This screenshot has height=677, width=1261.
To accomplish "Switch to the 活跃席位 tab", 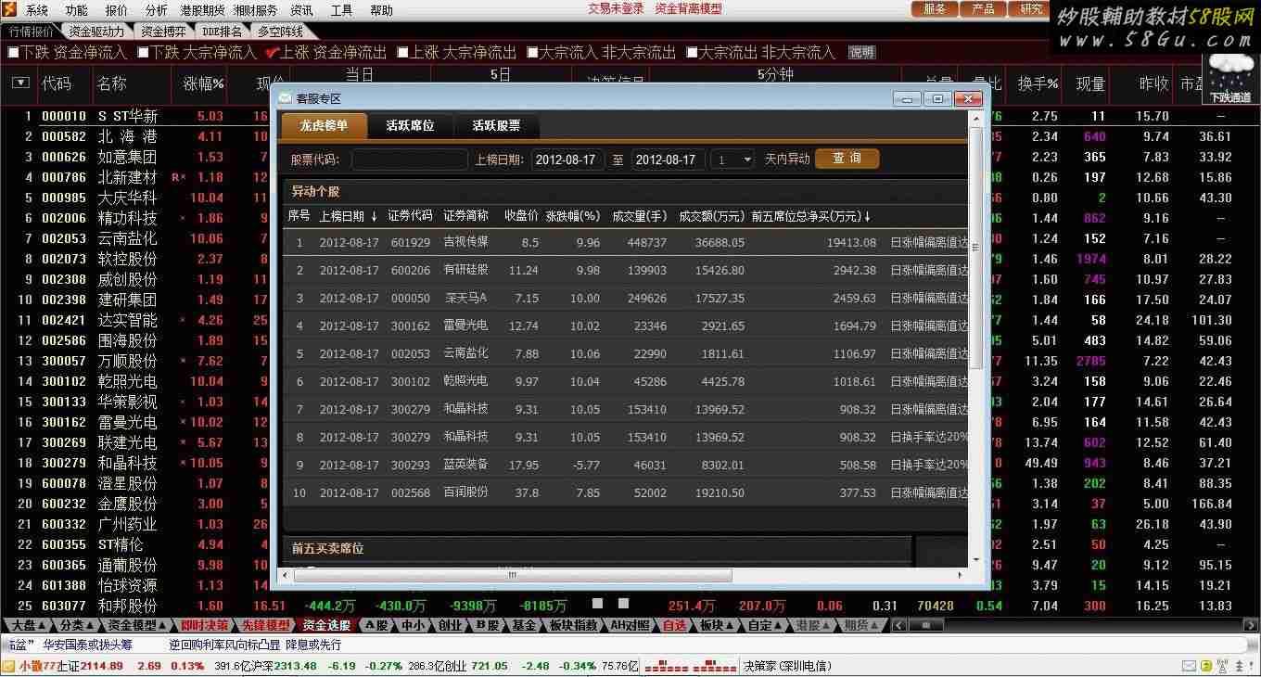I will (410, 126).
